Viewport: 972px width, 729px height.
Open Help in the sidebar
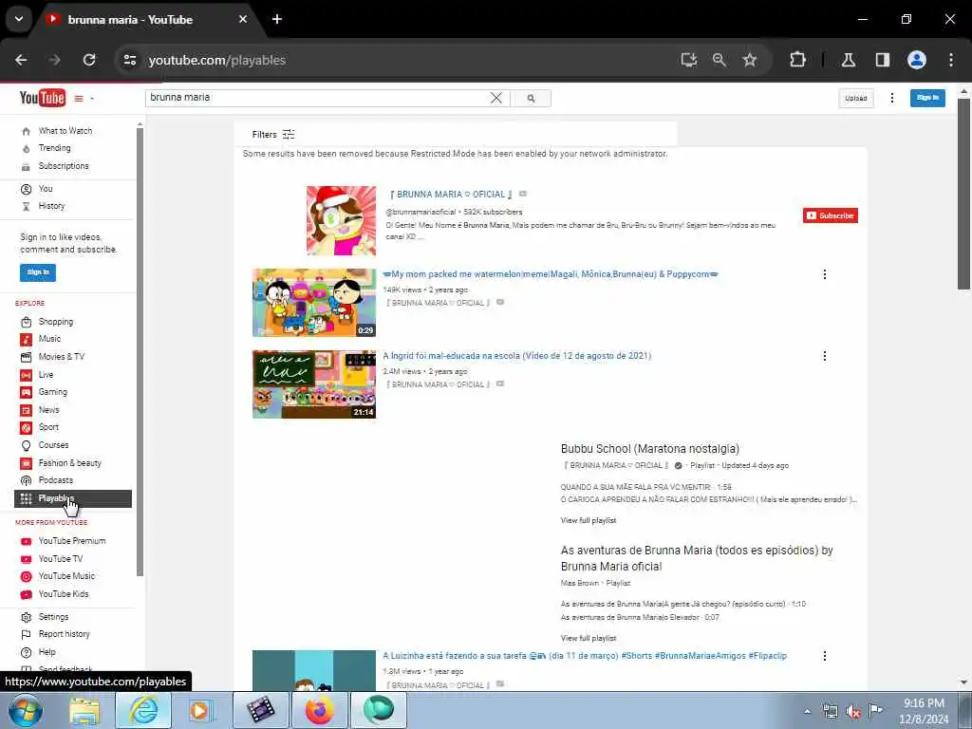tap(47, 652)
